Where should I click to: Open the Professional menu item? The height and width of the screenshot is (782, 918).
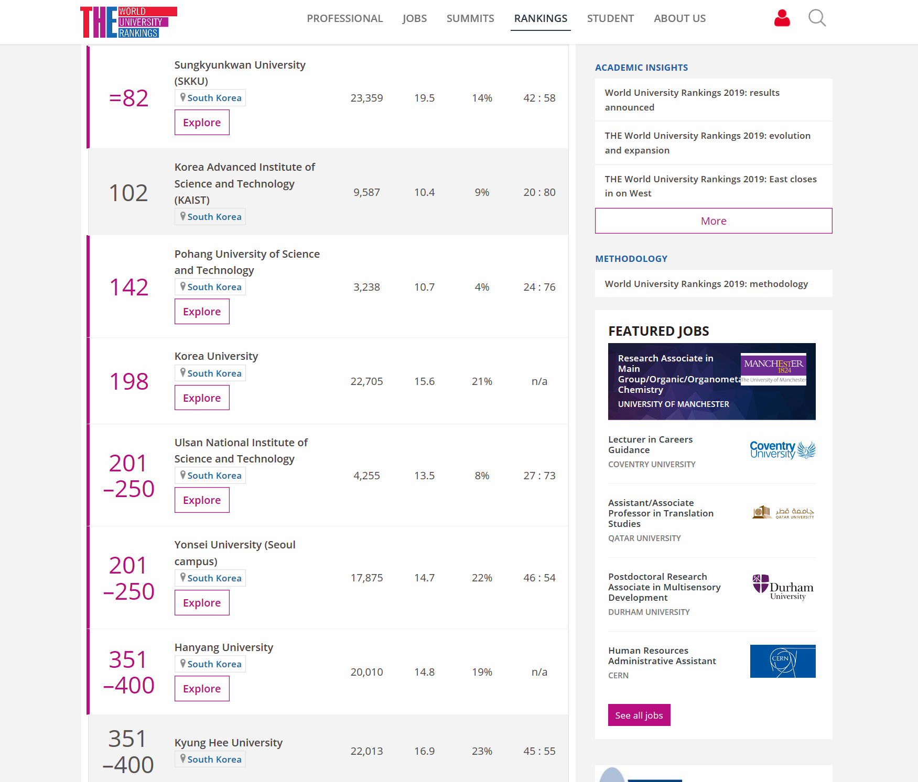tap(345, 18)
